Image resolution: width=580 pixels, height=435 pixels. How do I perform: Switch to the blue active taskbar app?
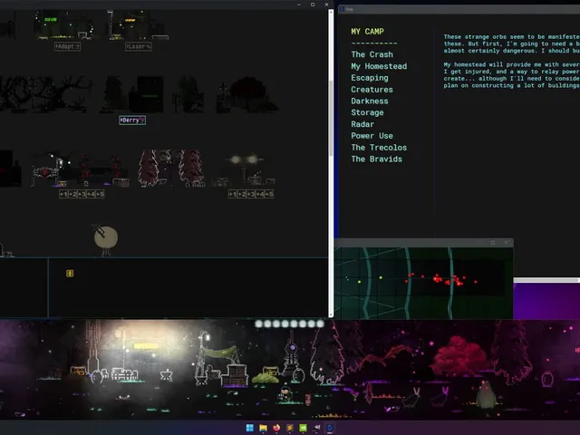click(330, 428)
